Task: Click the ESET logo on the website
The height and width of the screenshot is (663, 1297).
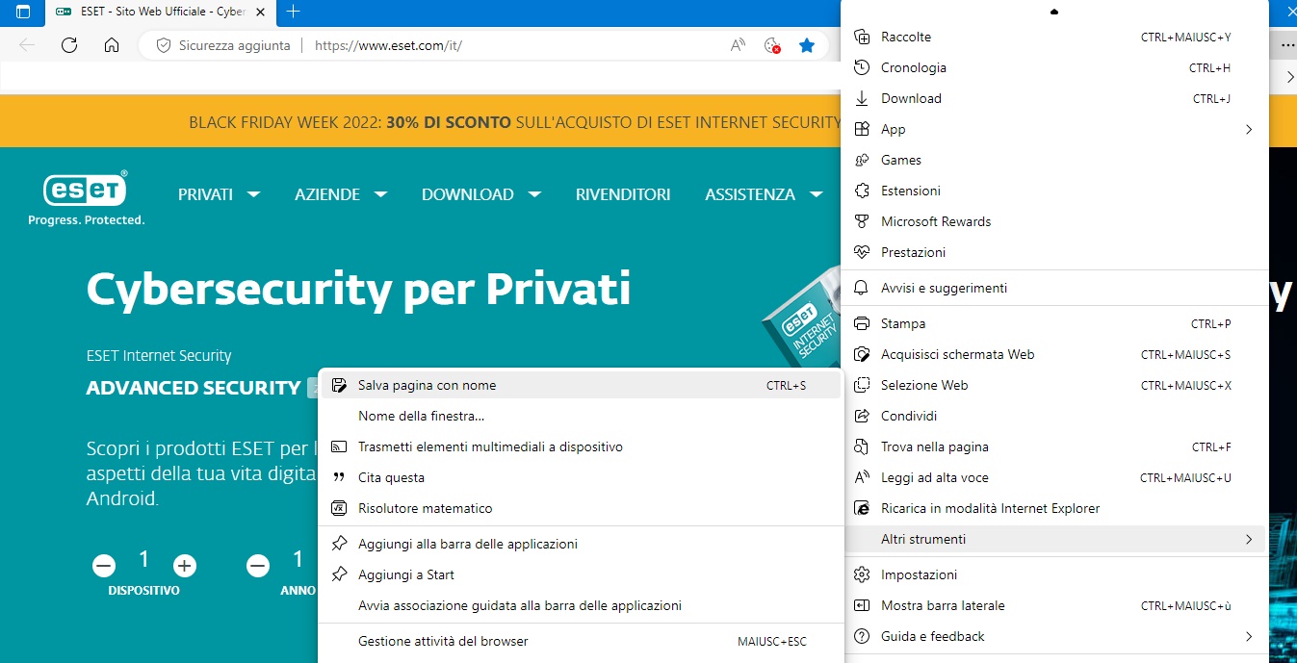Action: [x=86, y=198]
